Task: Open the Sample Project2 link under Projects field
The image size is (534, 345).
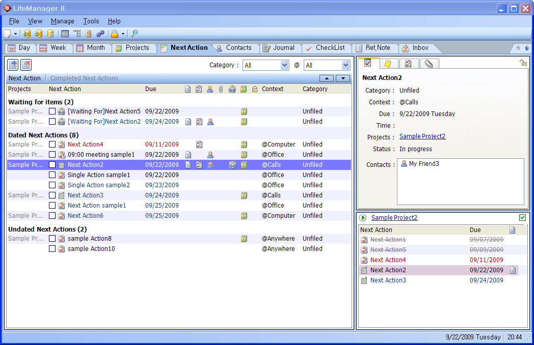Action: coord(422,136)
